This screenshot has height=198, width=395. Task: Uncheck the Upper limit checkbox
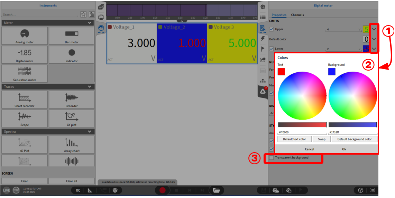click(x=272, y=29)
